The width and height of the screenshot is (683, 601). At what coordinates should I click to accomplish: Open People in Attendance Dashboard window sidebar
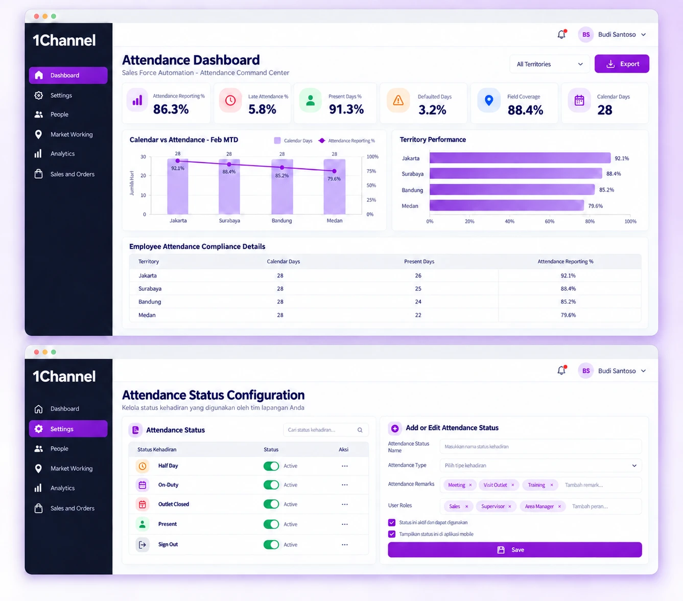click(x=68, y=114)
